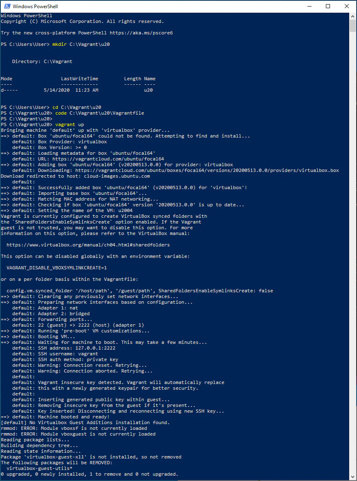Click the 'Directory: C:\Vagrant' line
The width and height of the screenshot is (357, 481).
(x=42, y=61)
